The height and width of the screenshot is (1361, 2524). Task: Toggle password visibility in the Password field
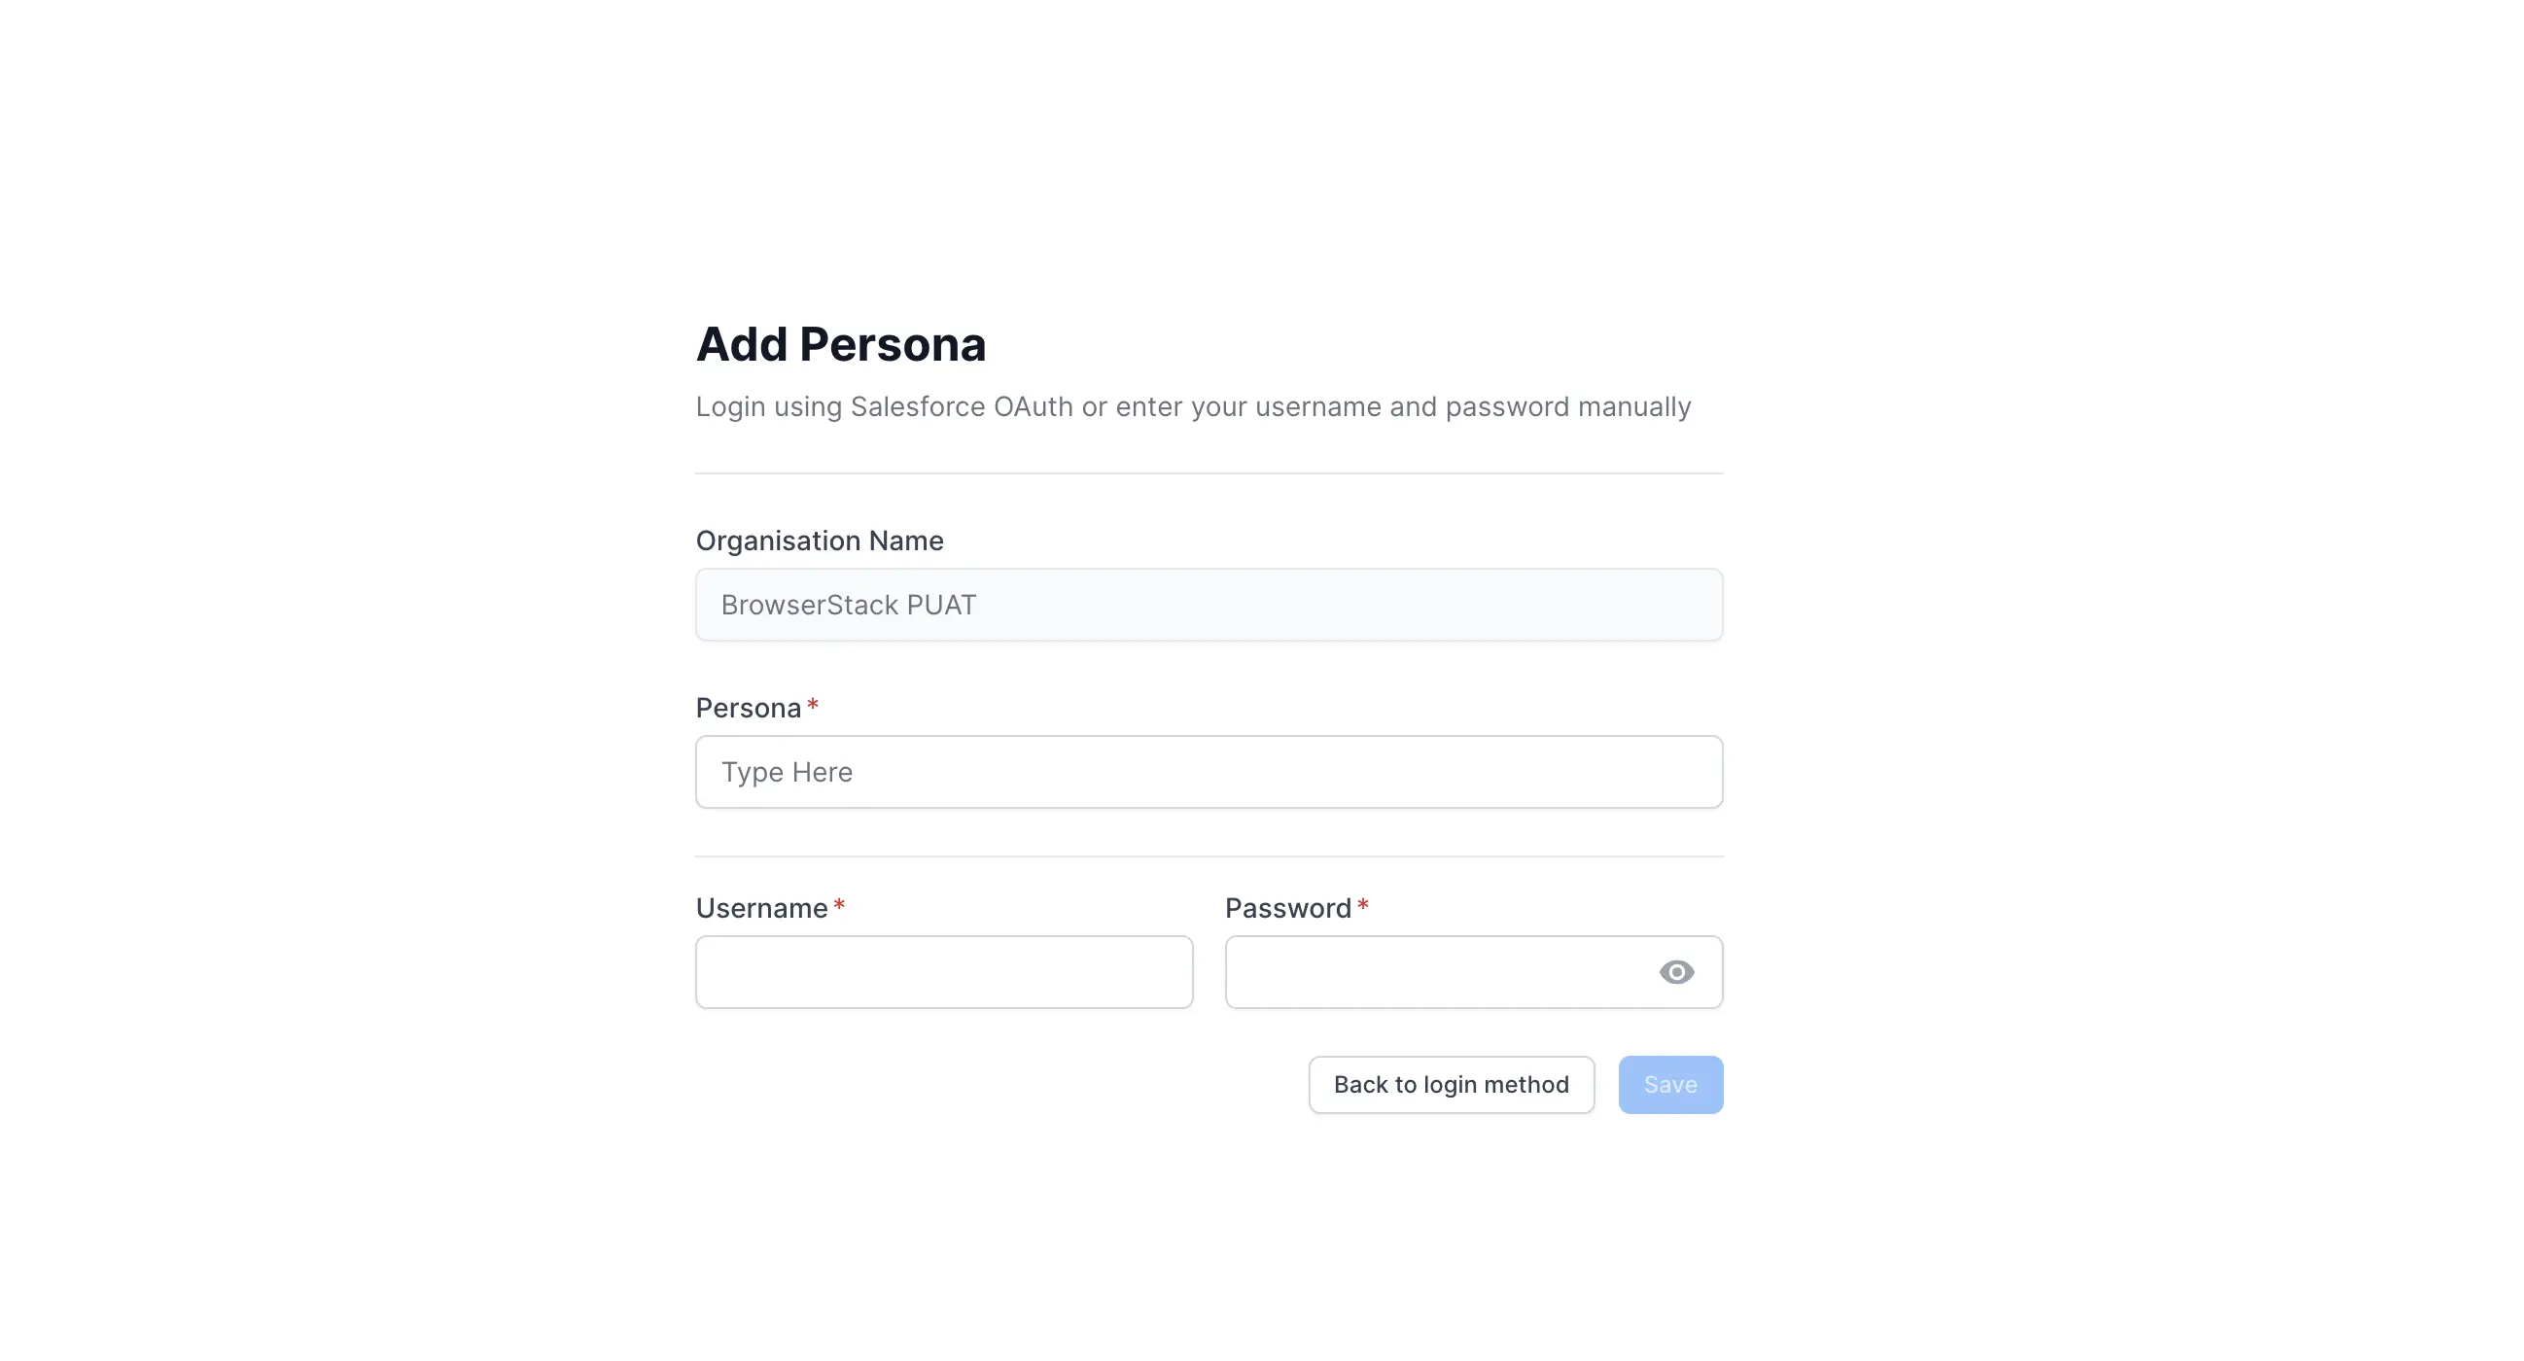pyautogui.click(x=1677, y=972)
